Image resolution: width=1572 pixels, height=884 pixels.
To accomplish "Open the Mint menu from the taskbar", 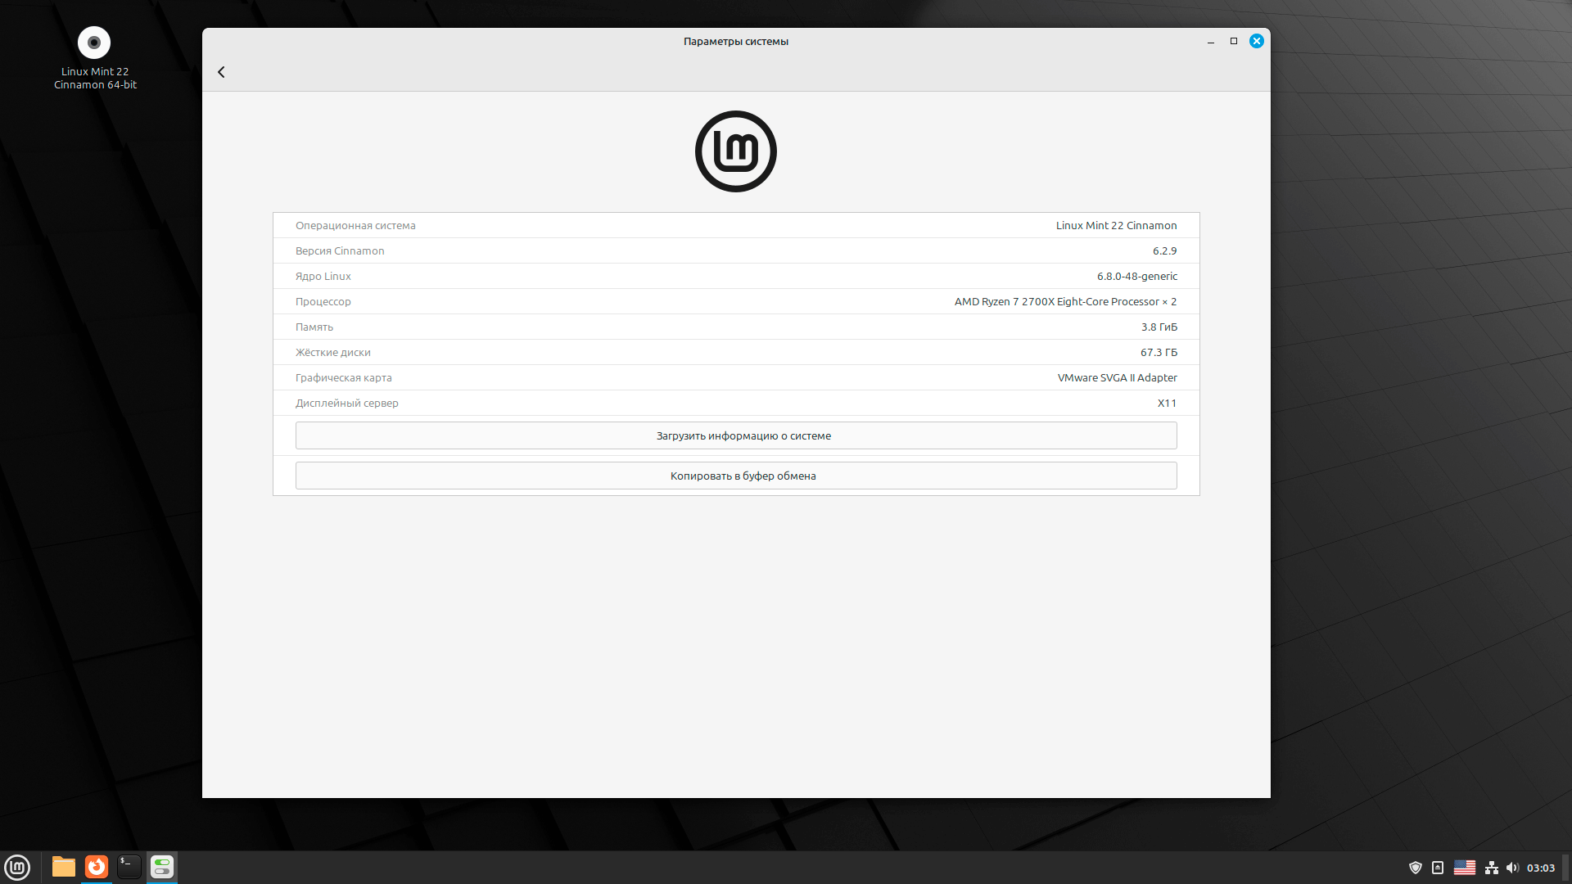I will tap(17, 867).
